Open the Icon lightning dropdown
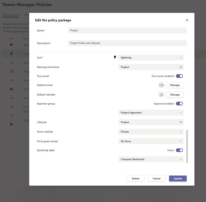 (x=151, y=58)
